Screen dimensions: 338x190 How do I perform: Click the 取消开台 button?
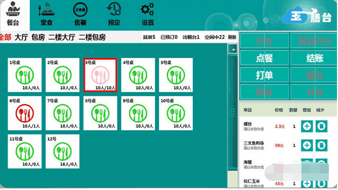[x=314, y=41]
